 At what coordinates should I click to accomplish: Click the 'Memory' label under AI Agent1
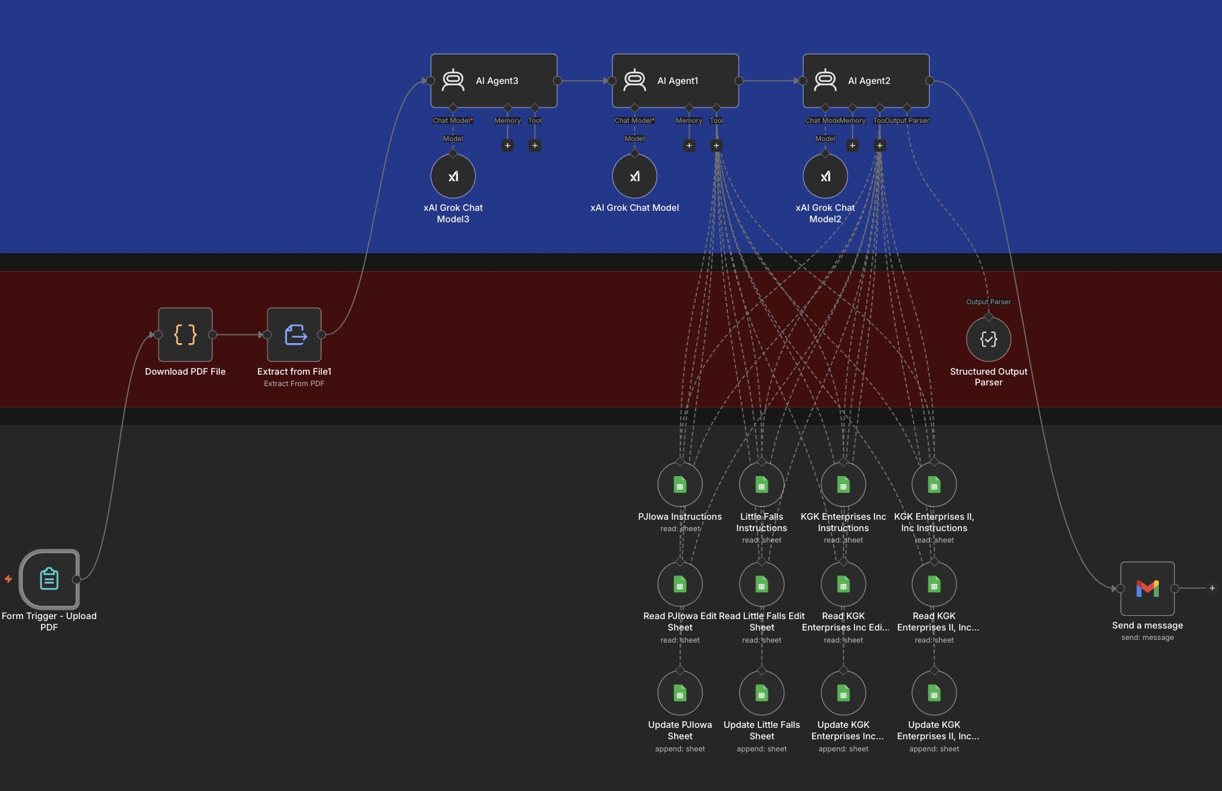[689, 121]
